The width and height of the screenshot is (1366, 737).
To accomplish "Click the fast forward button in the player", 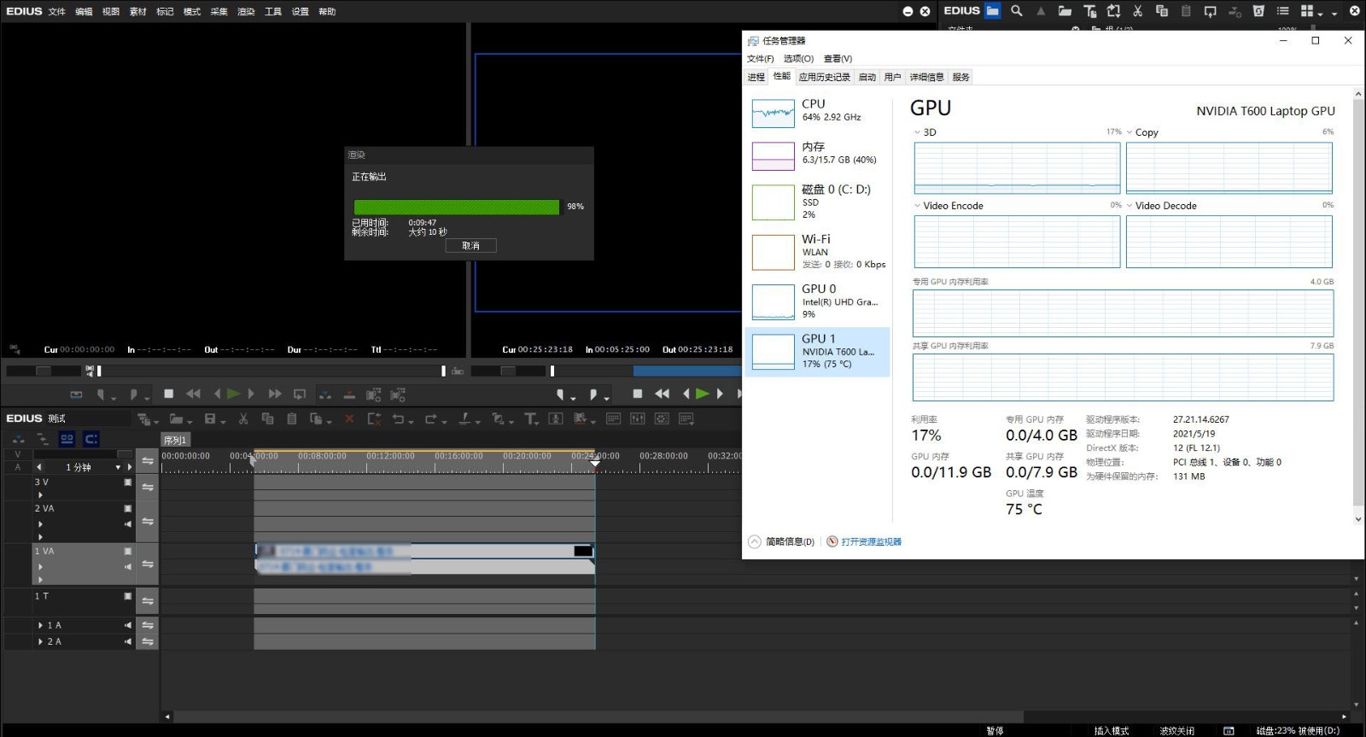I will tap(275, 394).
